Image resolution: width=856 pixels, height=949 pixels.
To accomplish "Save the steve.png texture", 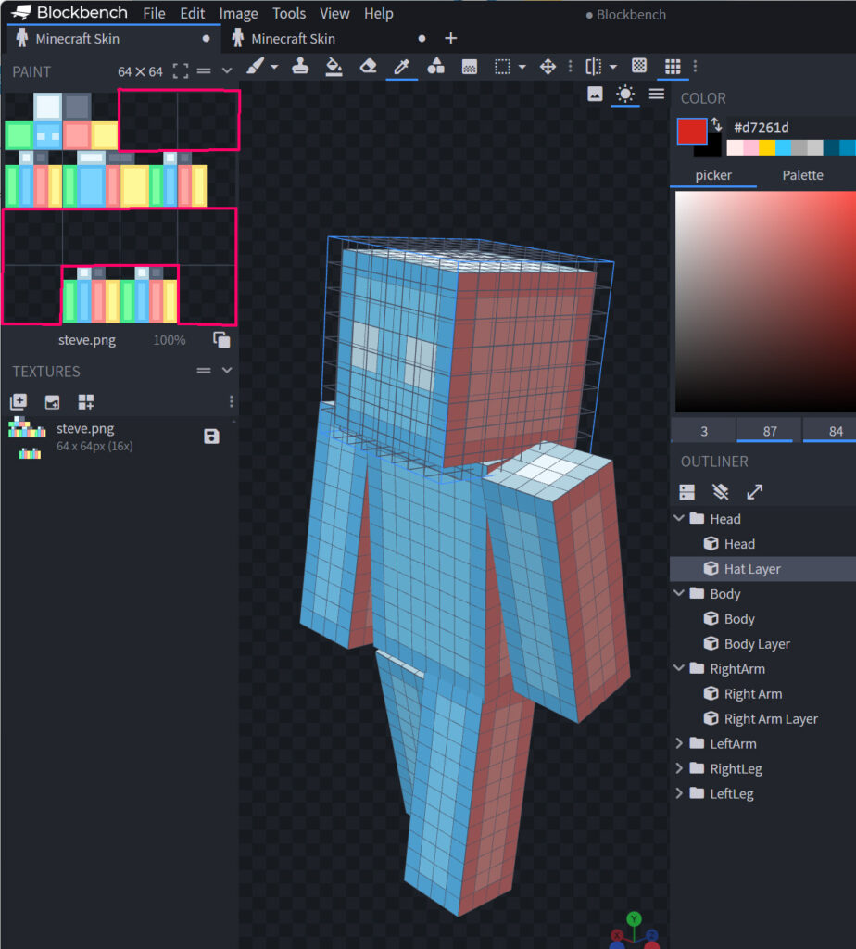I will (211, 437).
